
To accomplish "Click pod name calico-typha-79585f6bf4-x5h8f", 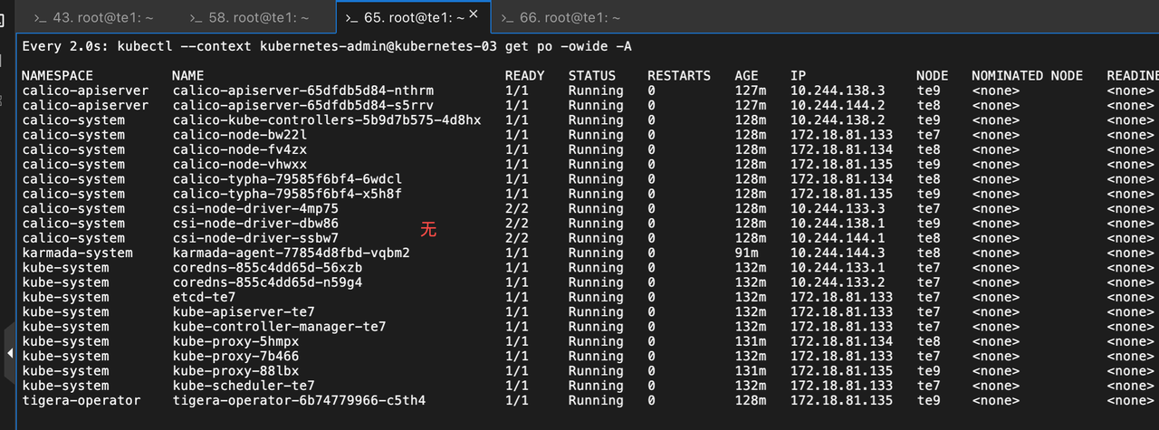I will pyautogui.click(x=287, y=194).
